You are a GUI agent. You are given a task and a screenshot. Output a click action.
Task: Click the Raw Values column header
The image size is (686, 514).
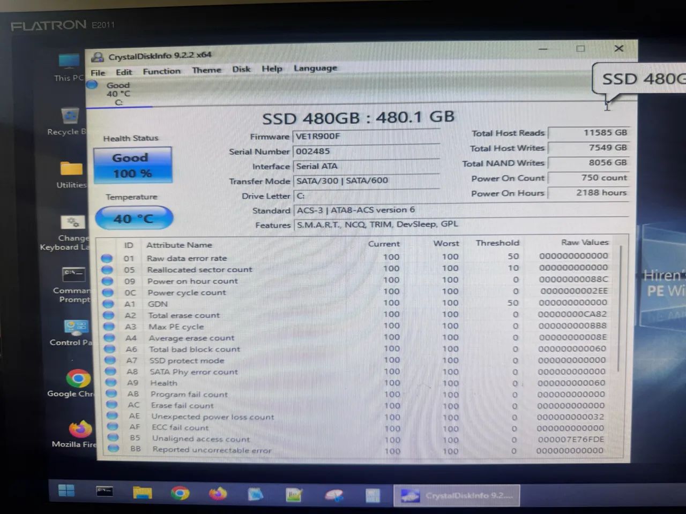[x=585, y=243]
